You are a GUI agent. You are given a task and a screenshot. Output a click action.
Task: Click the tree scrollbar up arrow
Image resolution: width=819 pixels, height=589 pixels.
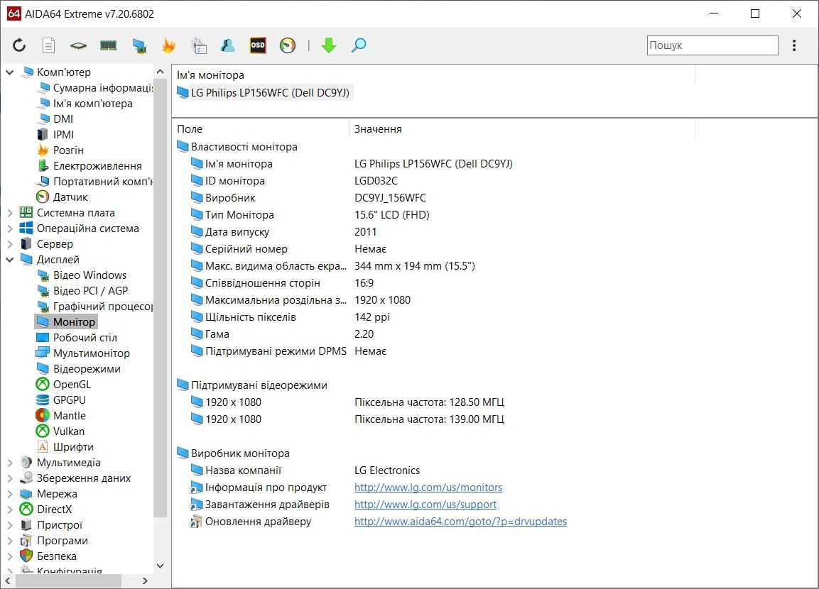[x=161, y=72]
